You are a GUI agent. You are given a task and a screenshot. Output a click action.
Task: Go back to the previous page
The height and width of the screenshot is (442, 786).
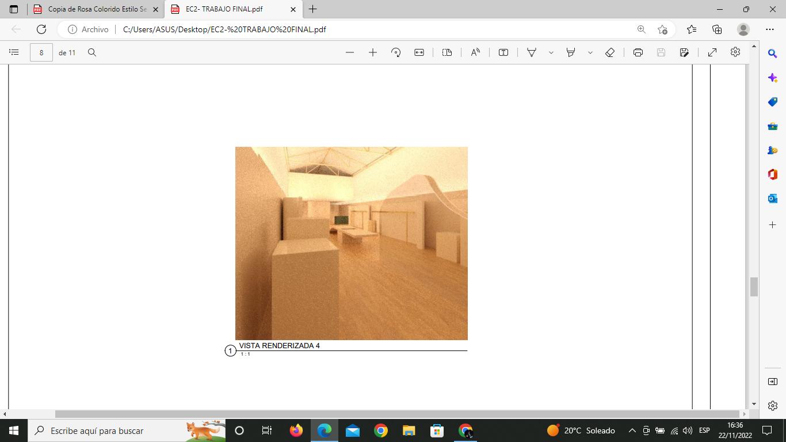click(16, 29)
